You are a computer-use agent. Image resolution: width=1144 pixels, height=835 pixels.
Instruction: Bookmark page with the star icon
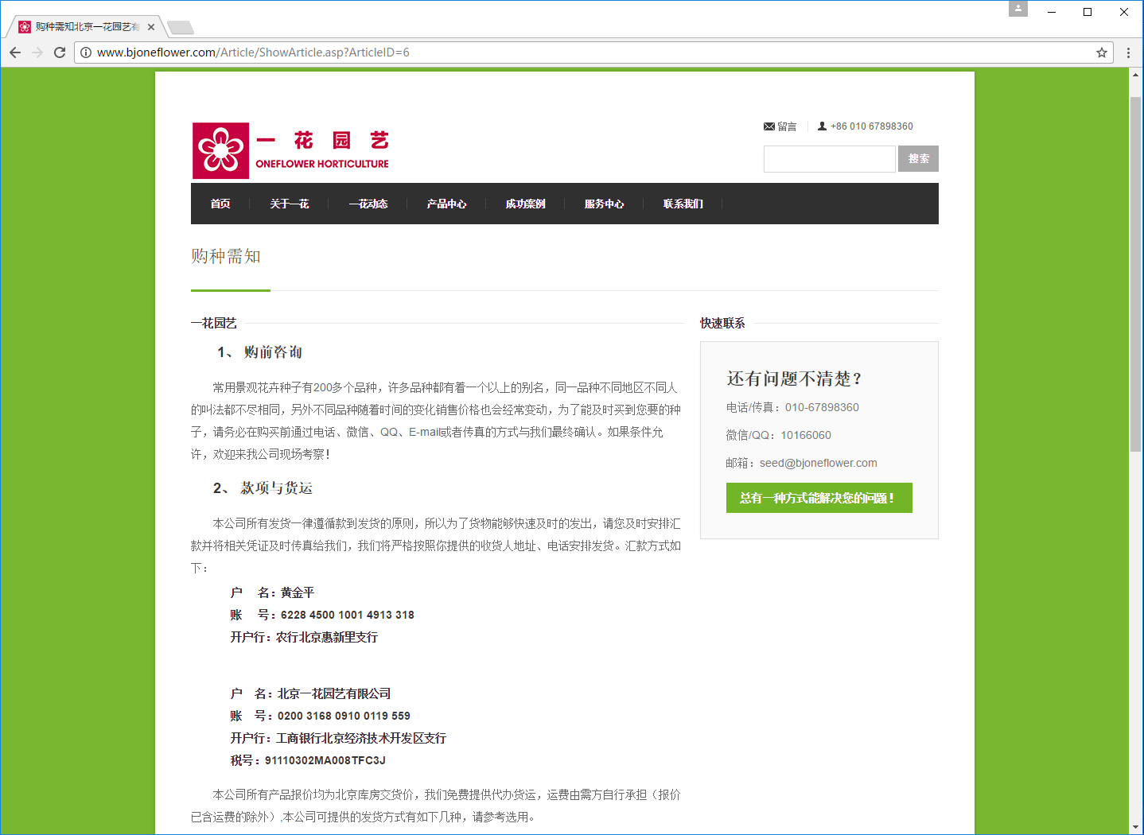point(1101,52)
